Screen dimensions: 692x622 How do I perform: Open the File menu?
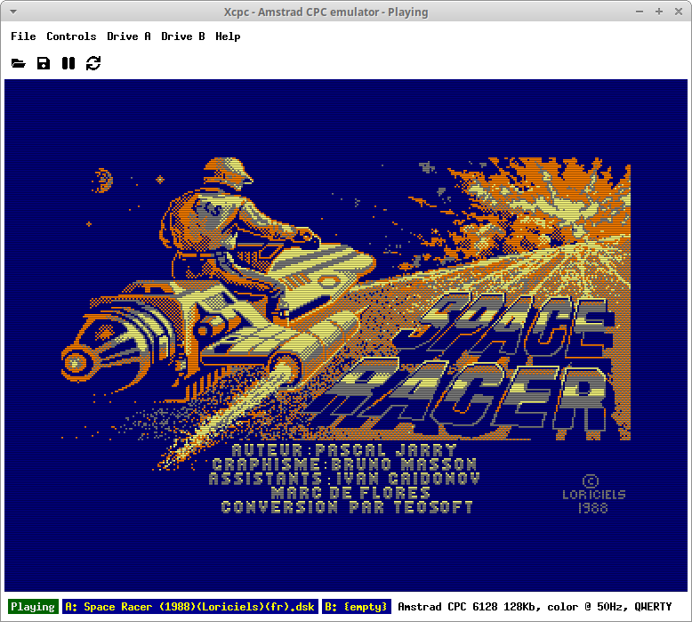click(23, 36)
